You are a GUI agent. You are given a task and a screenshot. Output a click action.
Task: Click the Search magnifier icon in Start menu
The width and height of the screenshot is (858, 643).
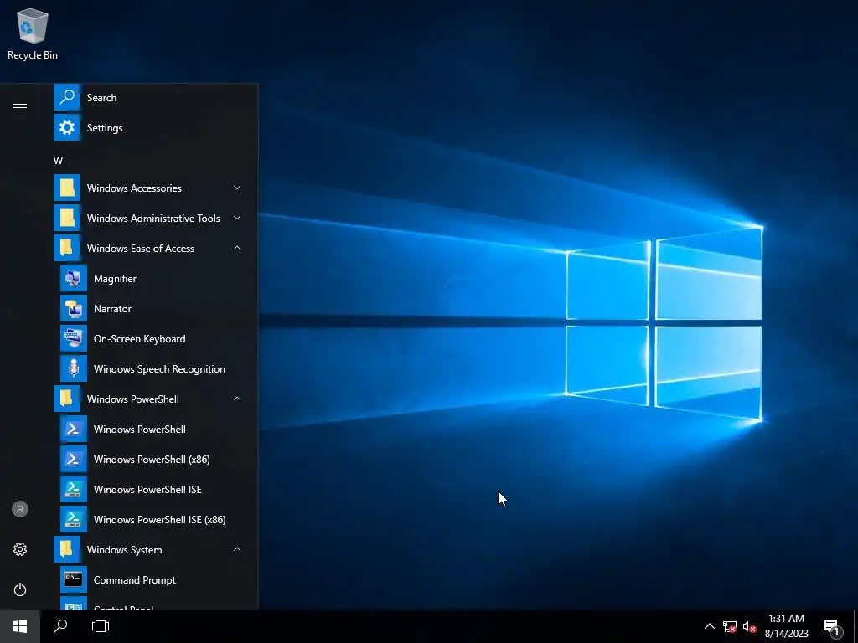[x=67, y=97]
